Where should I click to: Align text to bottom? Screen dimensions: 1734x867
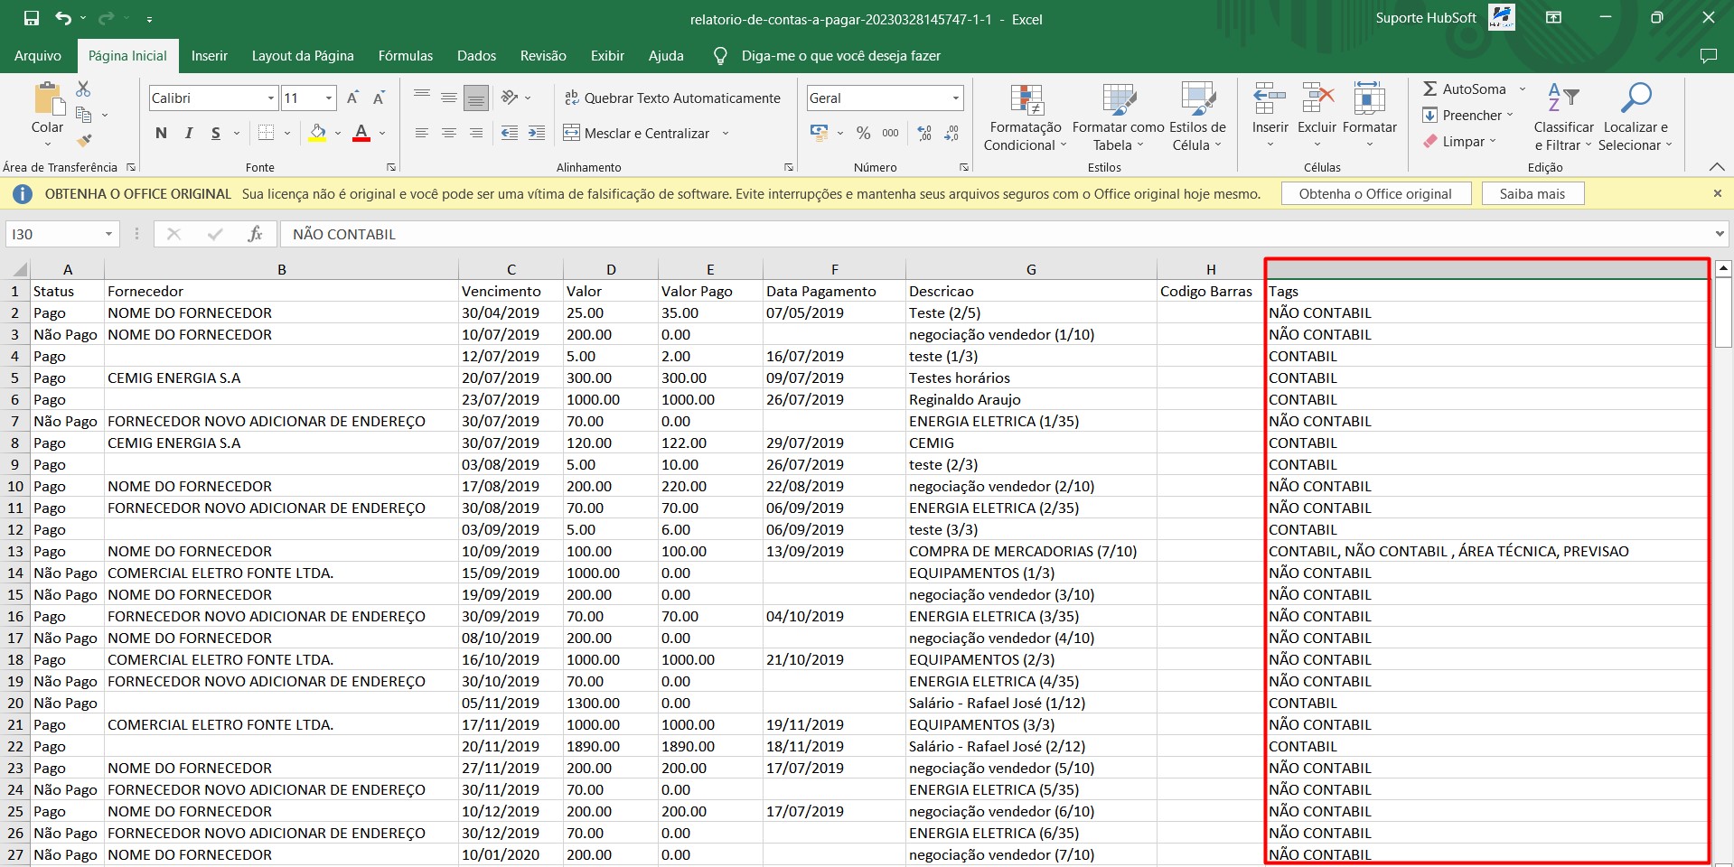coord(476,97)
